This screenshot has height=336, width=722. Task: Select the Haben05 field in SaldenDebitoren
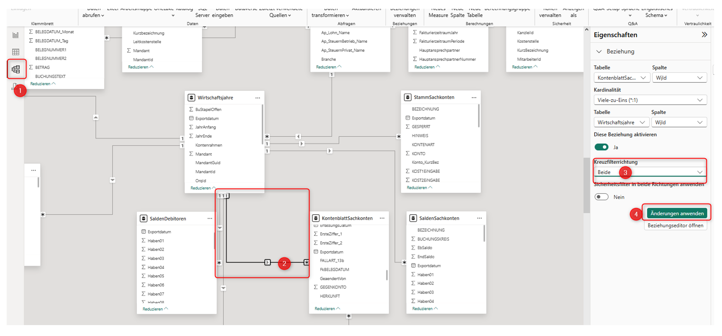(x=156, y=276)
